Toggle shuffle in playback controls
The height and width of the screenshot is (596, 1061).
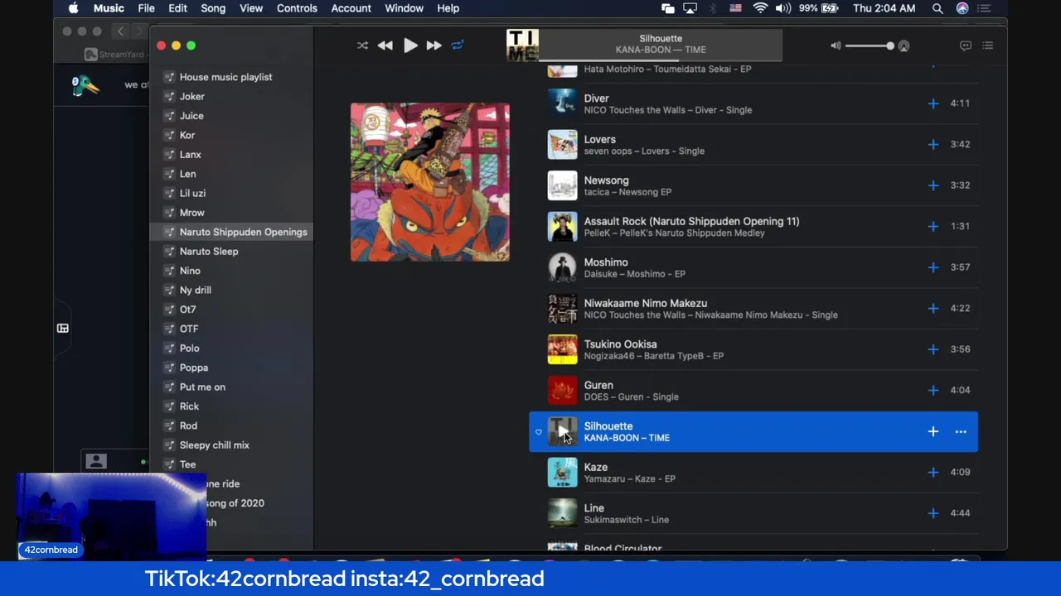pos(362,46)
